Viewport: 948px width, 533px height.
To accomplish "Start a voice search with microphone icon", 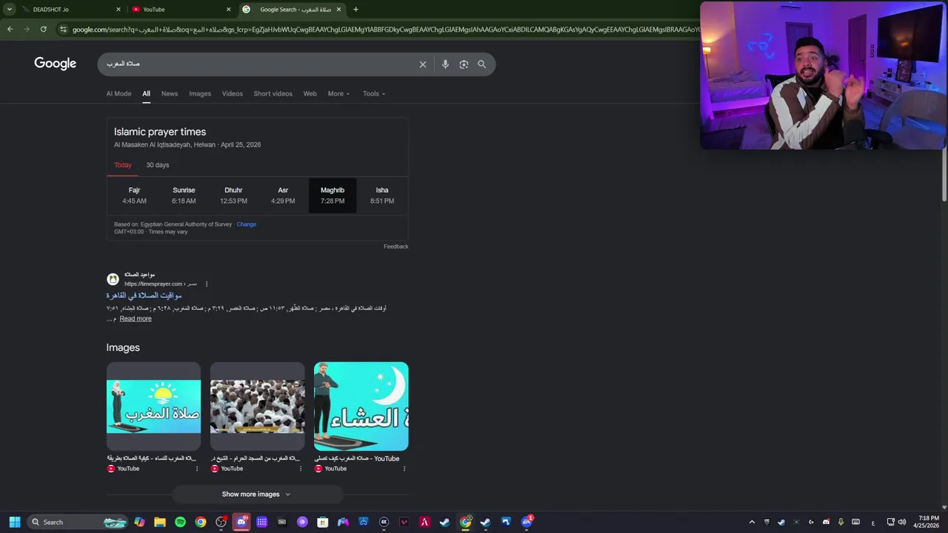I will coord(445,64).
